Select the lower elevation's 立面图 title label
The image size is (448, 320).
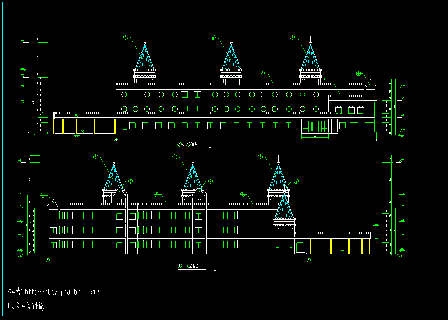189,266
